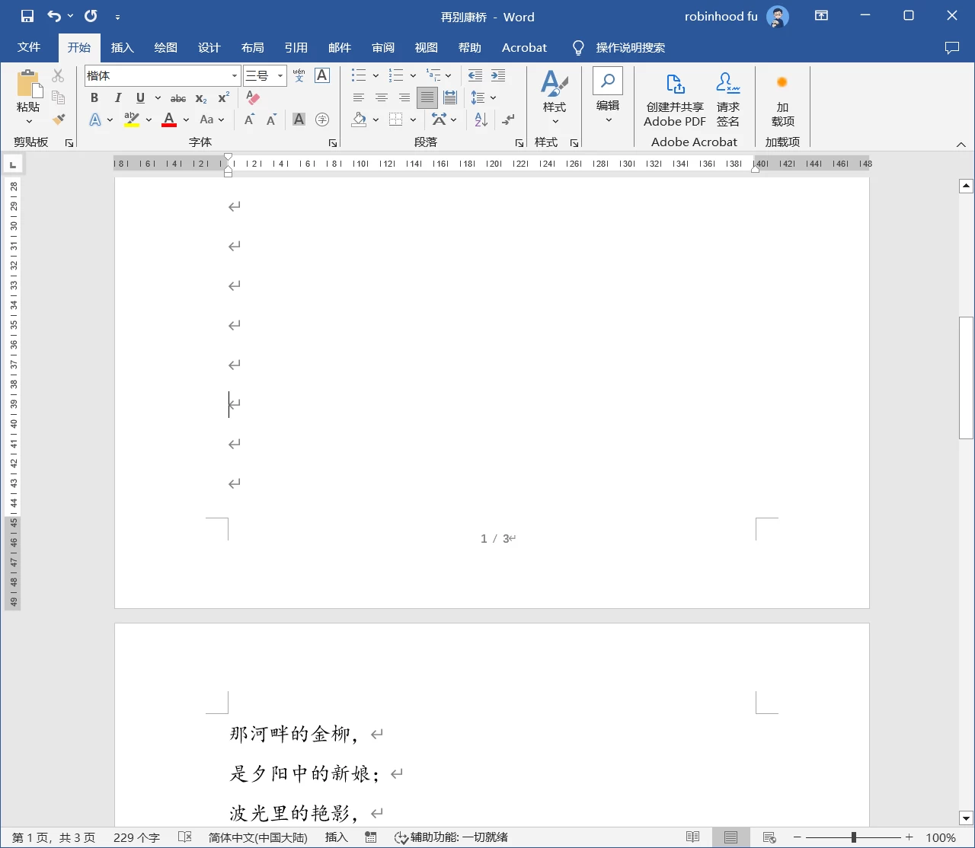Open the 布局 ribbon tab
This screenshot has height=848, width=975.
[x=252, y=47]
